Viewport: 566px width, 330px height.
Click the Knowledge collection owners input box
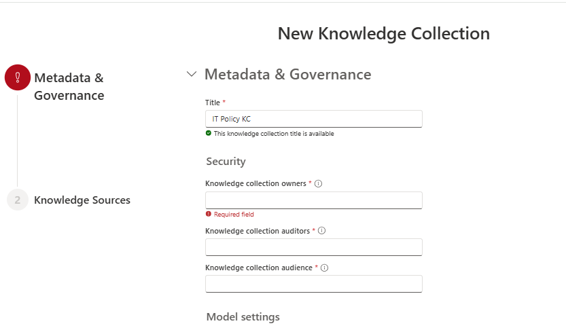pos(314,200)
